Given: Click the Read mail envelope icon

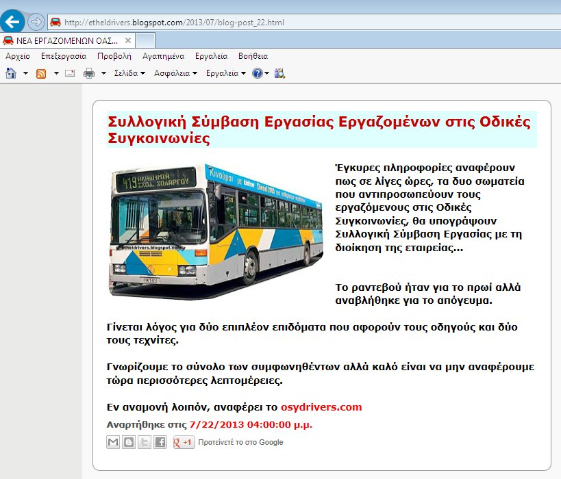Looking at the screenshot, I should [x=70, y=73].
